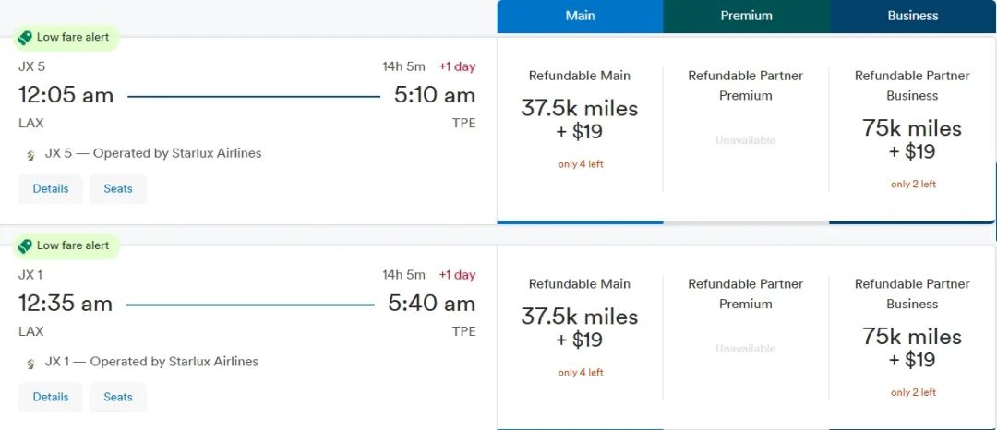Image resolution: width=997 pixels, height=430 pixels.
Task: Switch to the Business fare tab
Action: (x=912, y=16)
